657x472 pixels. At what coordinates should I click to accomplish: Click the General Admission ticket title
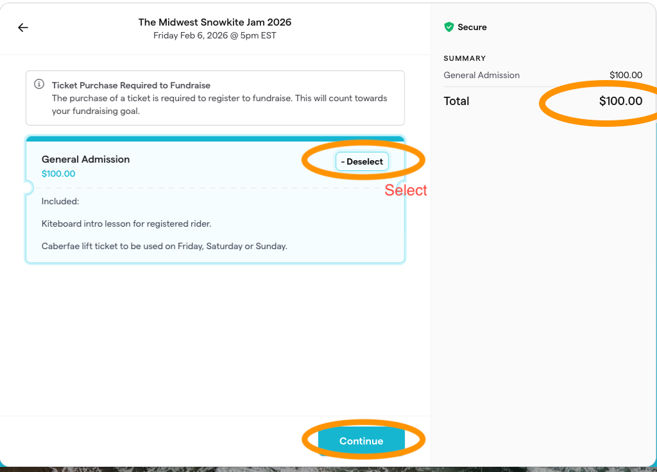tap(85, 159)
